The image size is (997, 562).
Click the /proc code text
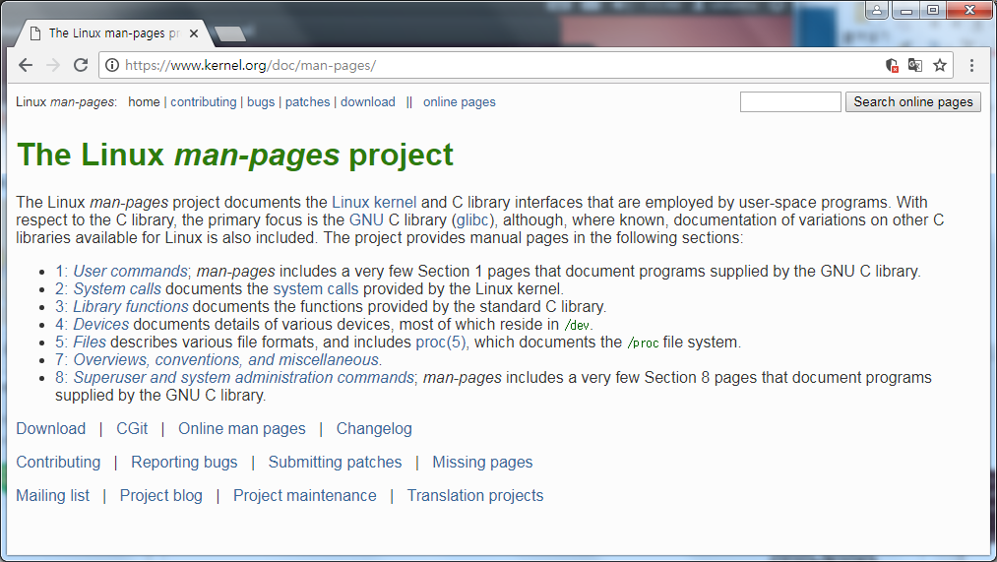(x=643, y=343)
